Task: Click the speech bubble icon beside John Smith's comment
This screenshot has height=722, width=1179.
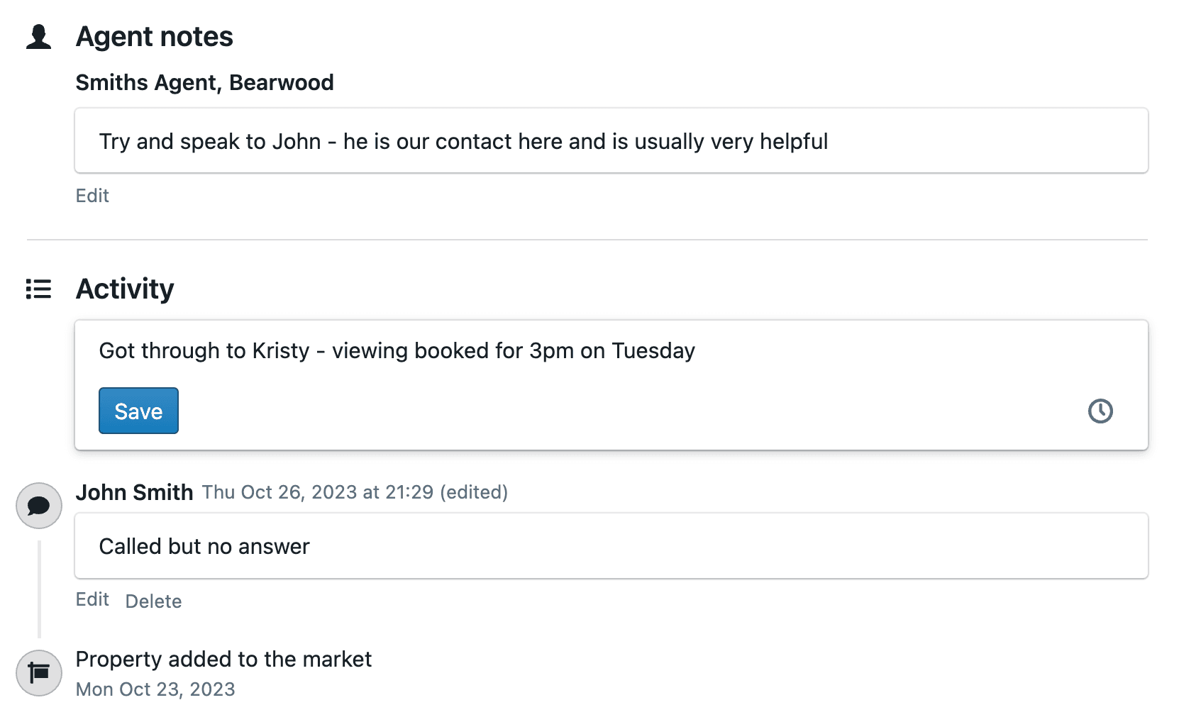Action: tap(38, 505)
